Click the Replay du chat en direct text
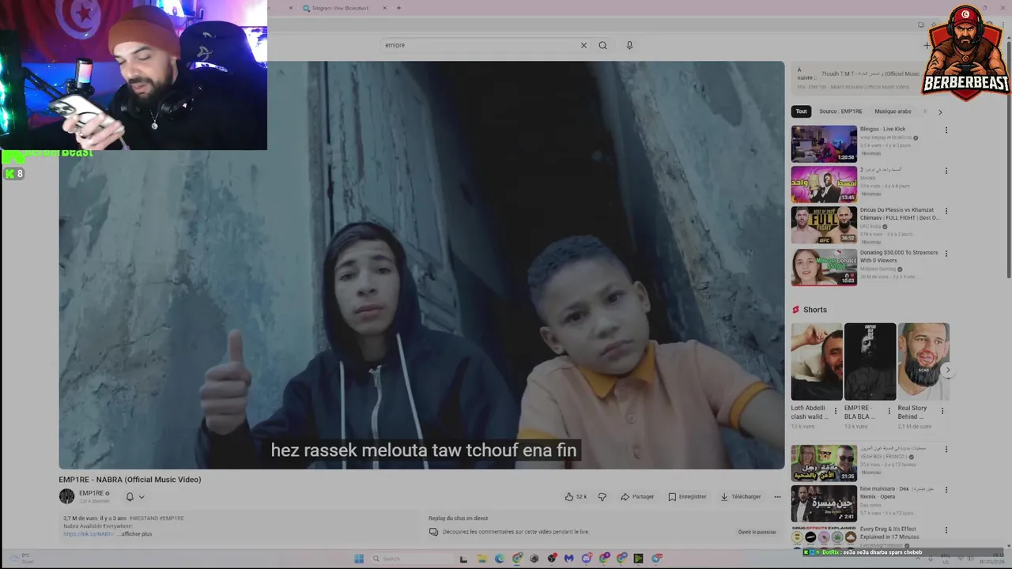Screen dimensions: 1012x569 coord(458,518)
